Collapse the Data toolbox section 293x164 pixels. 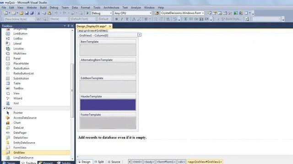click(x=4, y=108)
